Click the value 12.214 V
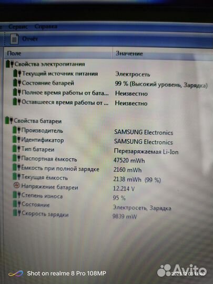This screenshot has height=284, width=213. pos(124,189)
